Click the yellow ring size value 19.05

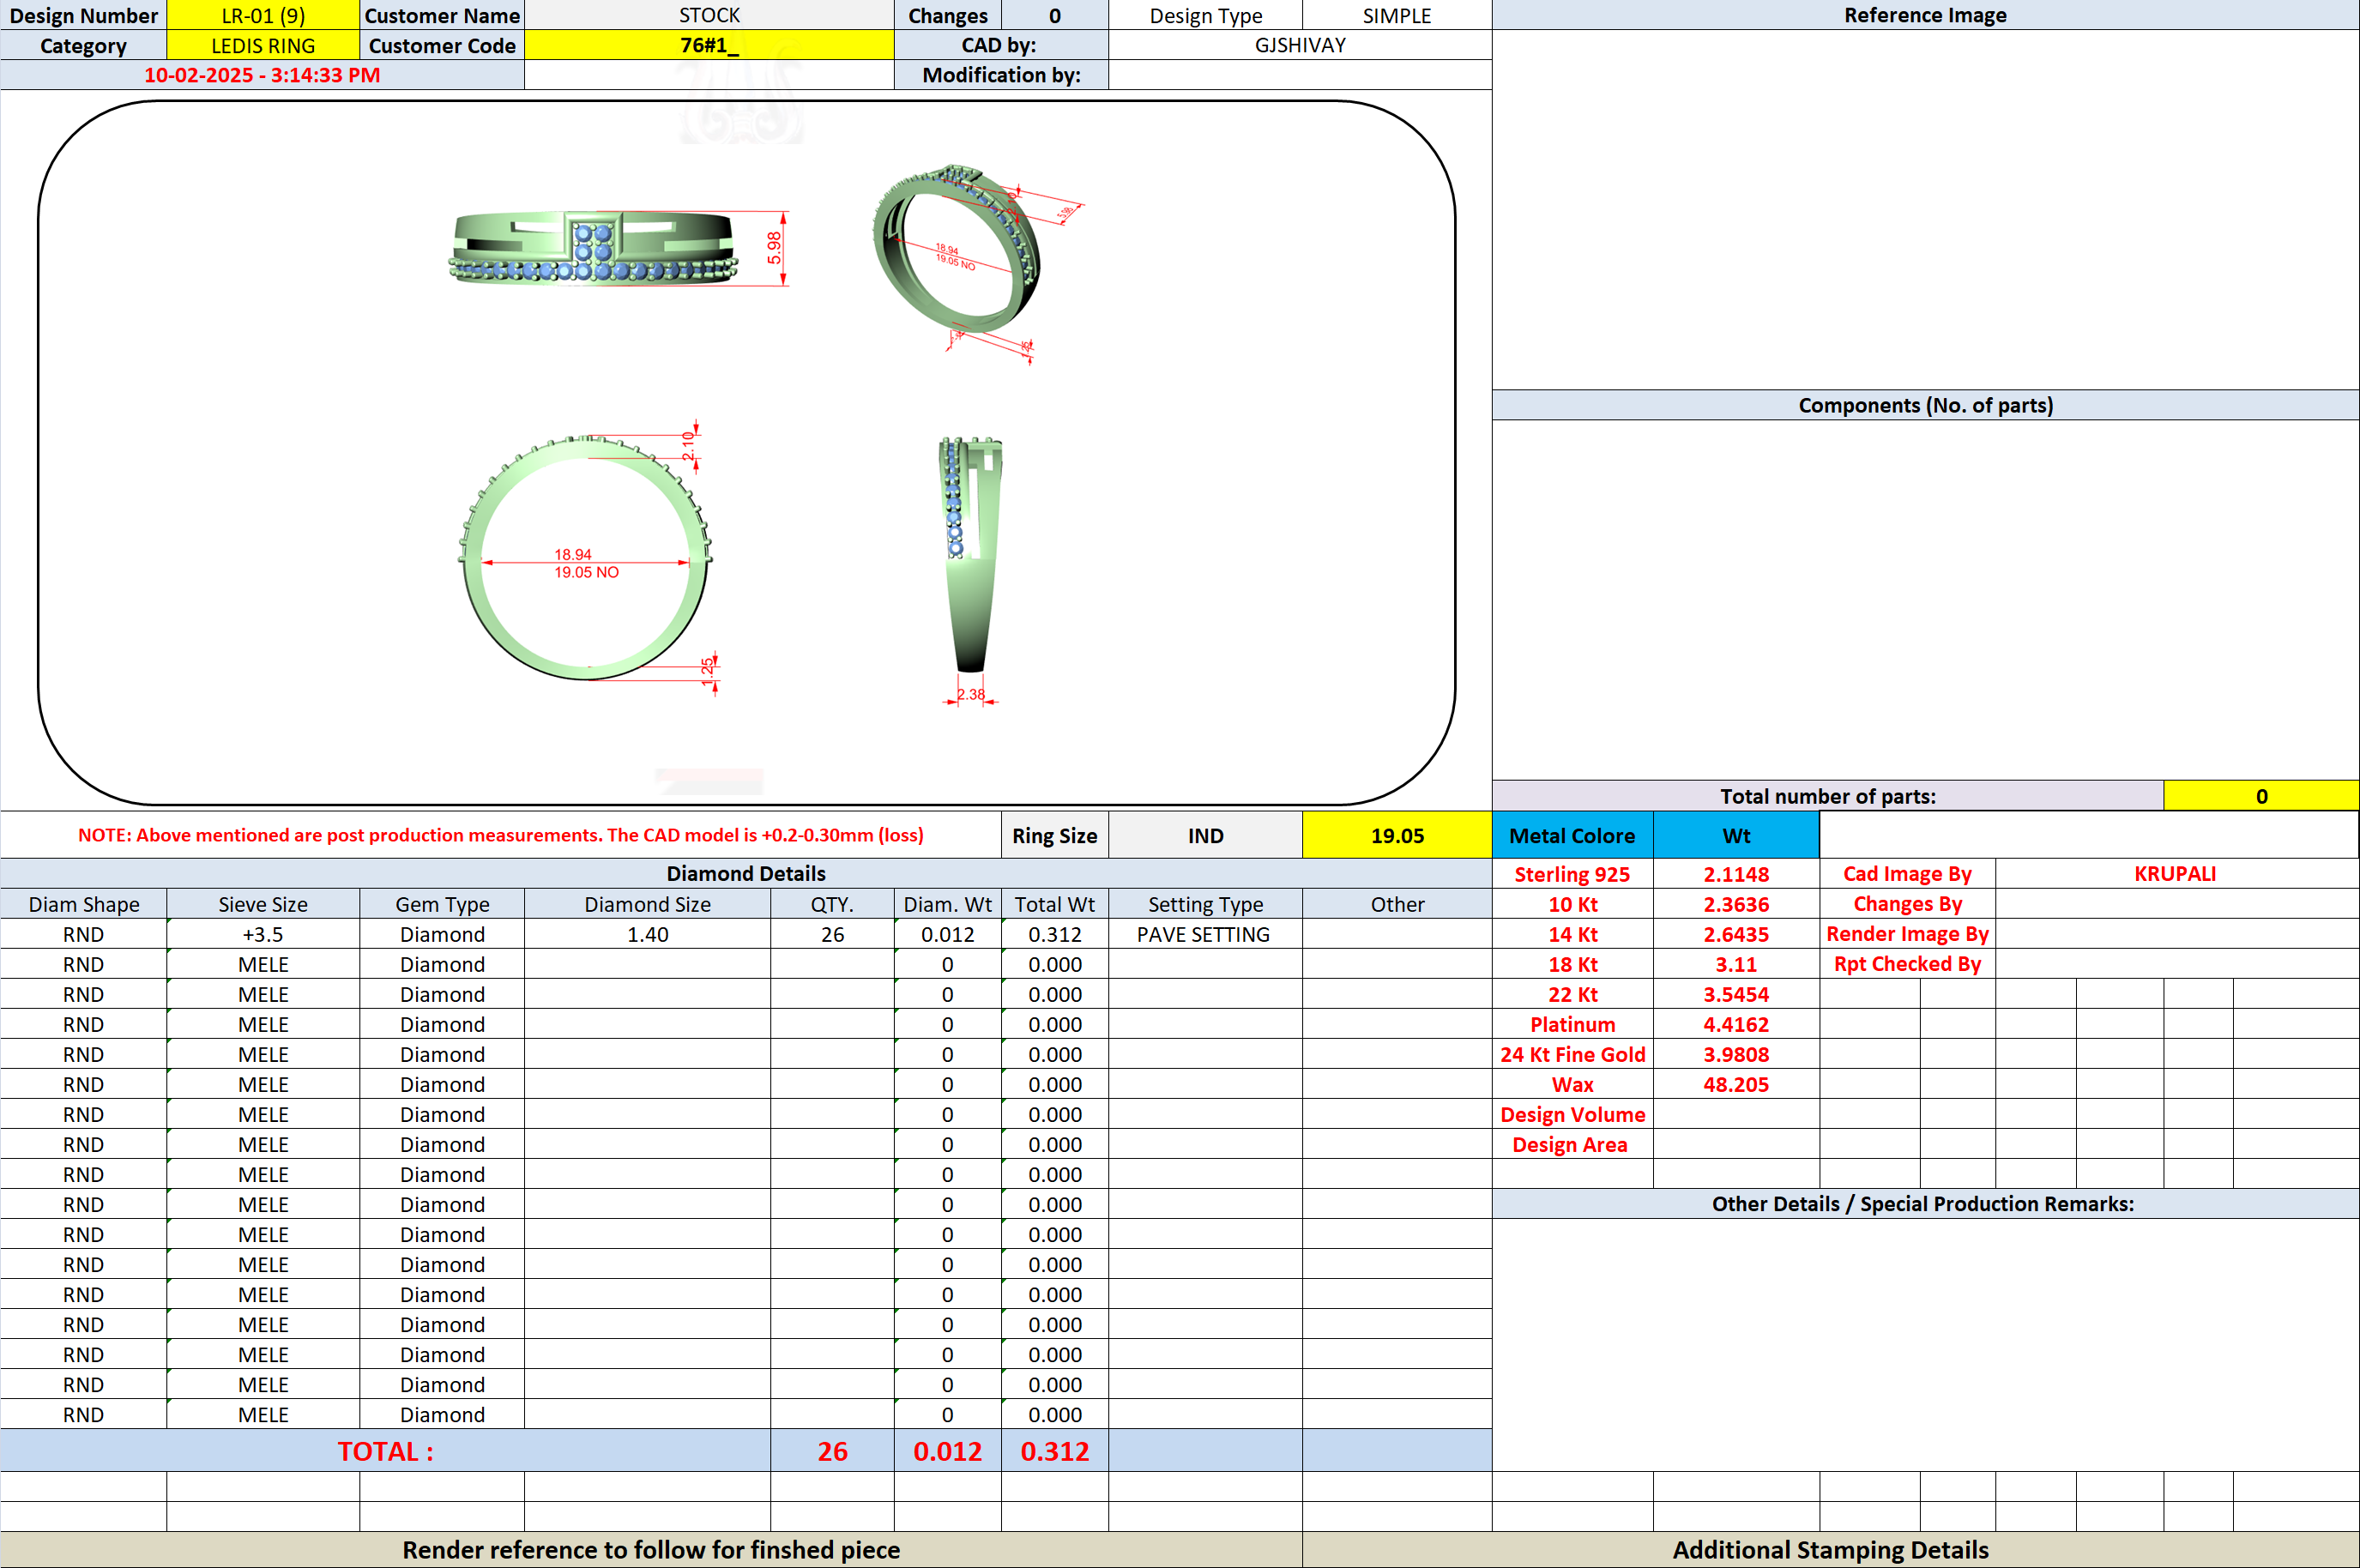(x=1397, y=835)
